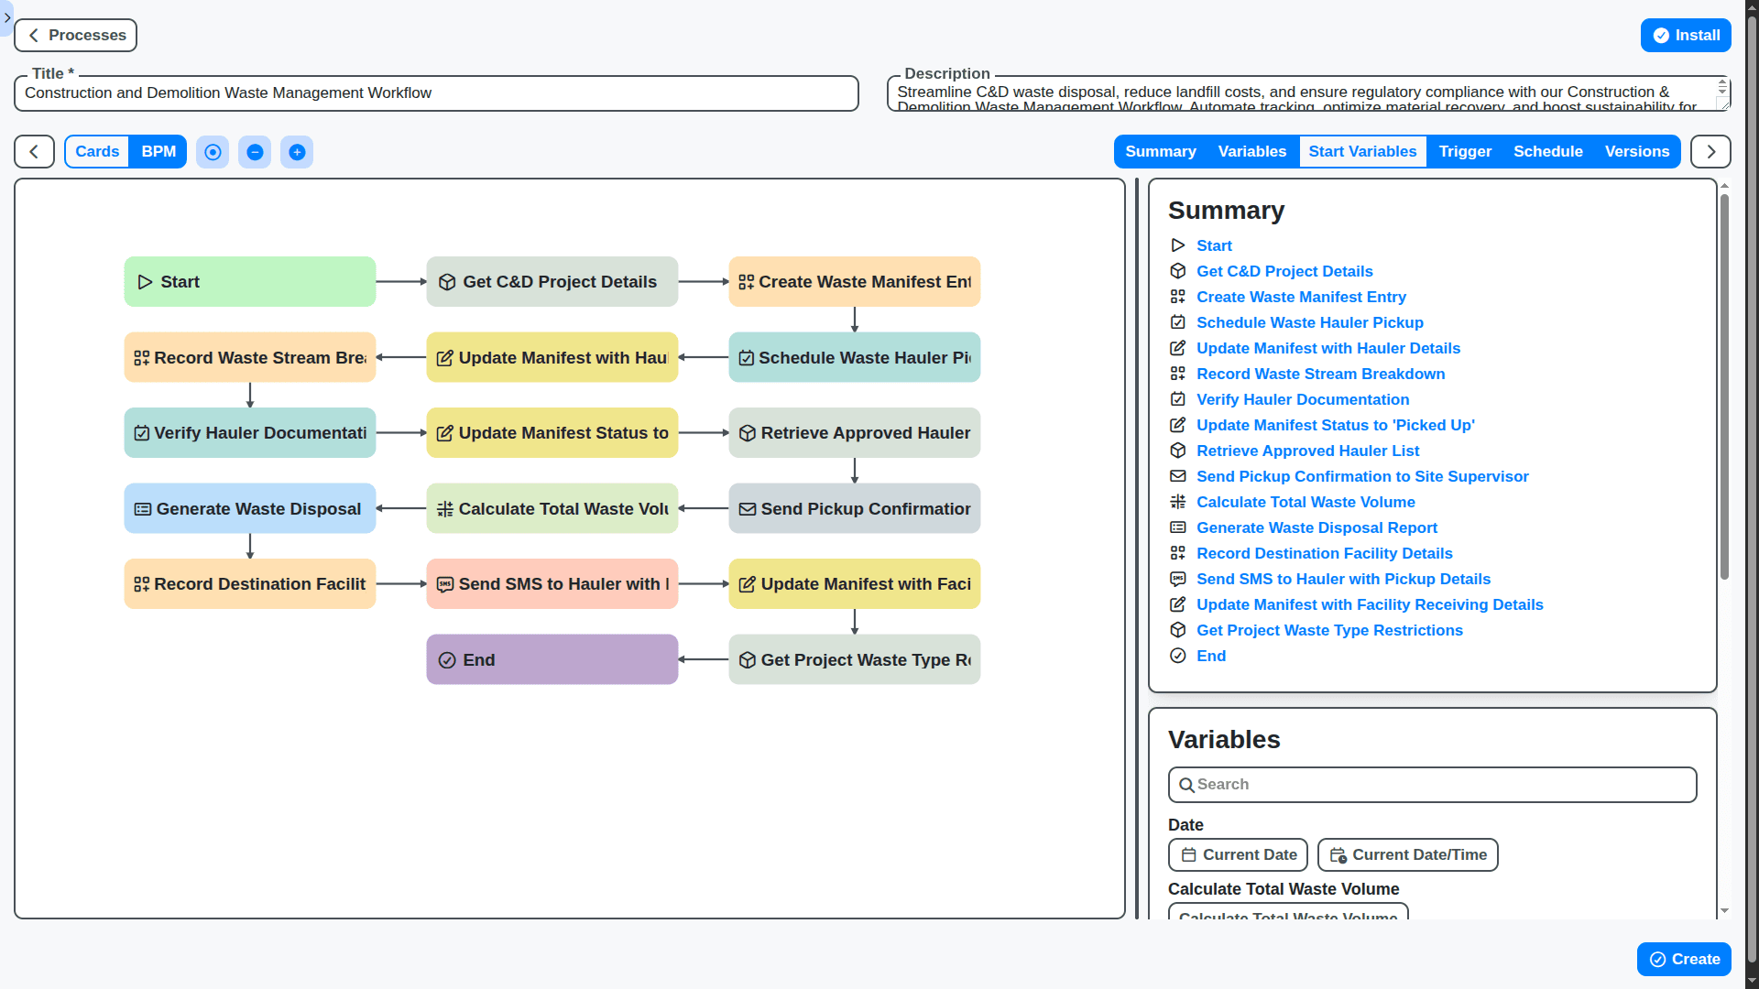Screen dimensions: 1759x989
Task: Click the checkmark icon on the End node
Action: (446, 659)
